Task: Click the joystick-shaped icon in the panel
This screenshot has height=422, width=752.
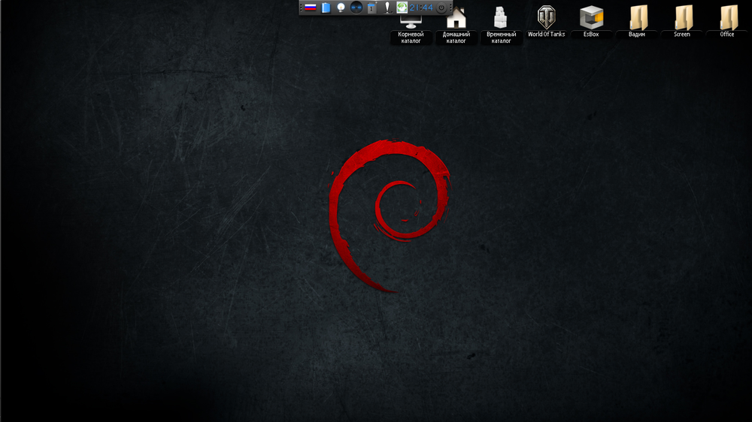Action: (387, 8)
